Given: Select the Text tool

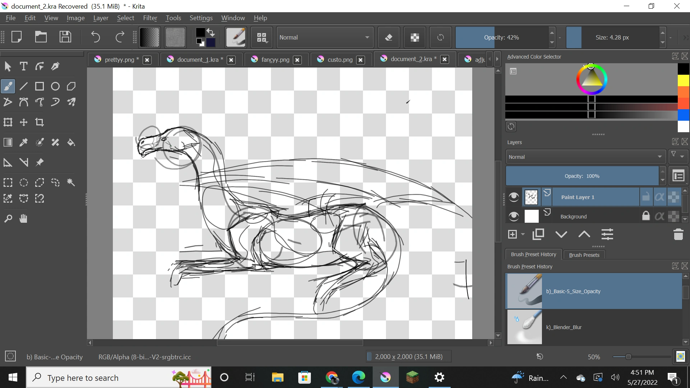Looking at the screenshot, I should tap(23, 66).
